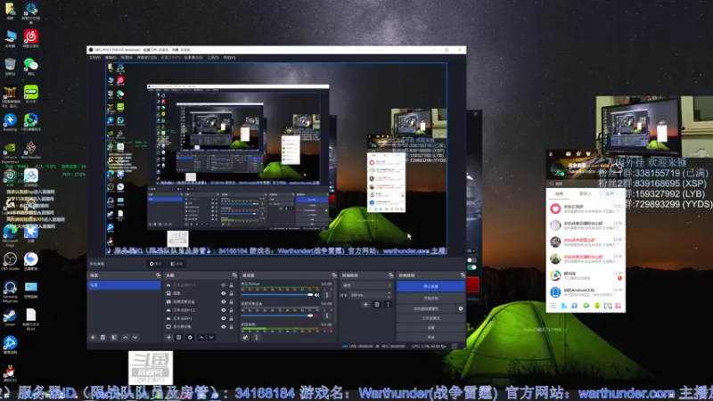Image resolution: width=713 pixels, height=401 pixels.
Task: Switch to the 消息 tab in QQ
Action: tap(559, 193)
